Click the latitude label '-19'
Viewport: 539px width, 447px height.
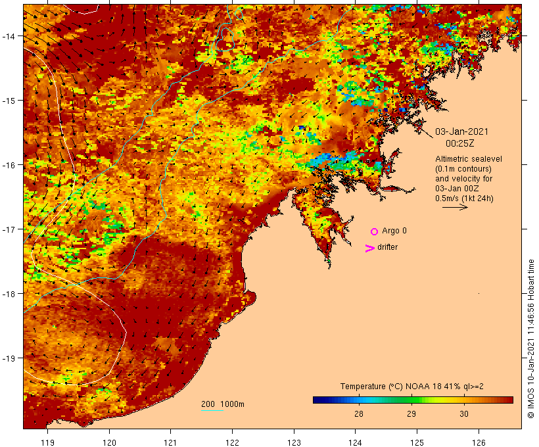9,358
